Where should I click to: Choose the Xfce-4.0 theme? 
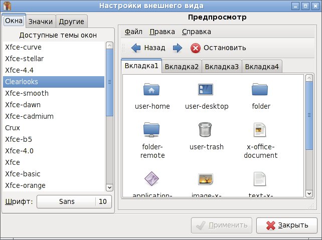point(54,151)
